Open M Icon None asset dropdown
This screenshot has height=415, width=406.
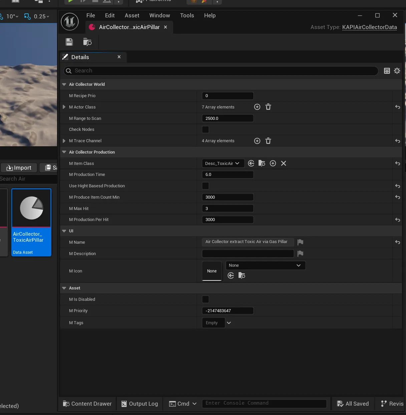tap(266, 265)
